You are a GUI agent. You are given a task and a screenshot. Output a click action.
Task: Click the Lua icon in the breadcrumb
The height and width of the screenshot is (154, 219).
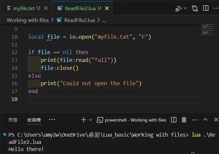(x=59, y=20)
